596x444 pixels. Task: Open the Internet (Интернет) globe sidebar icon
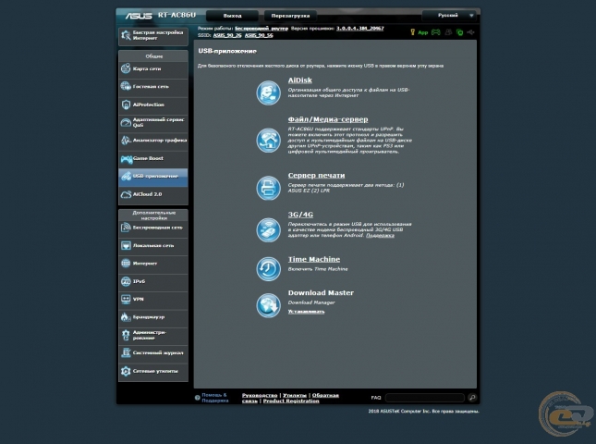126,264
